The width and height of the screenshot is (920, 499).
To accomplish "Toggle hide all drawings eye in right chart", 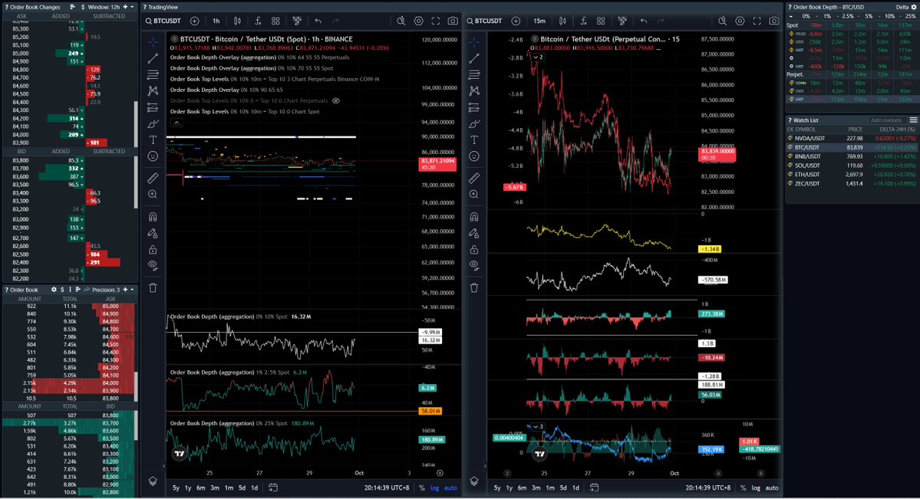I will point(474,264).
